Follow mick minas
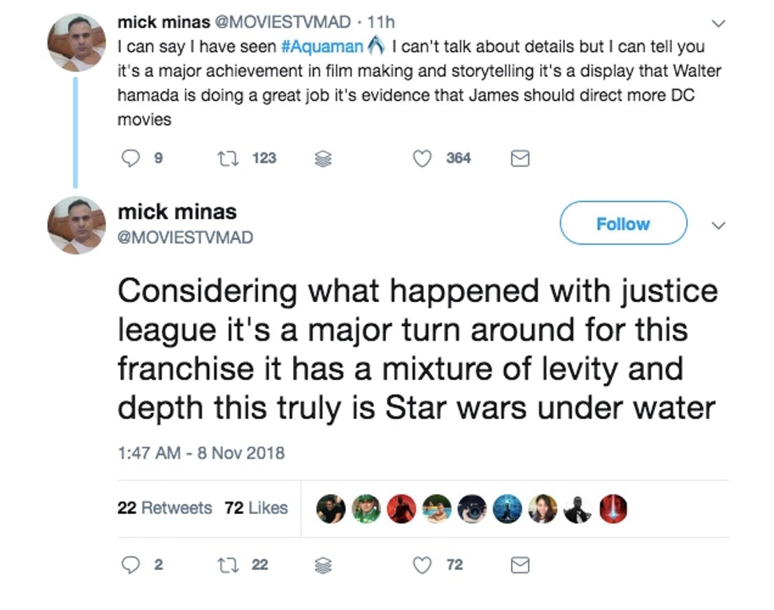 tap(623, 224)
